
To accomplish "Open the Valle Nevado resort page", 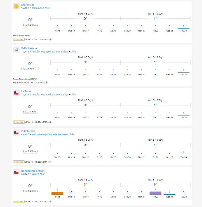I will point(29,48).
